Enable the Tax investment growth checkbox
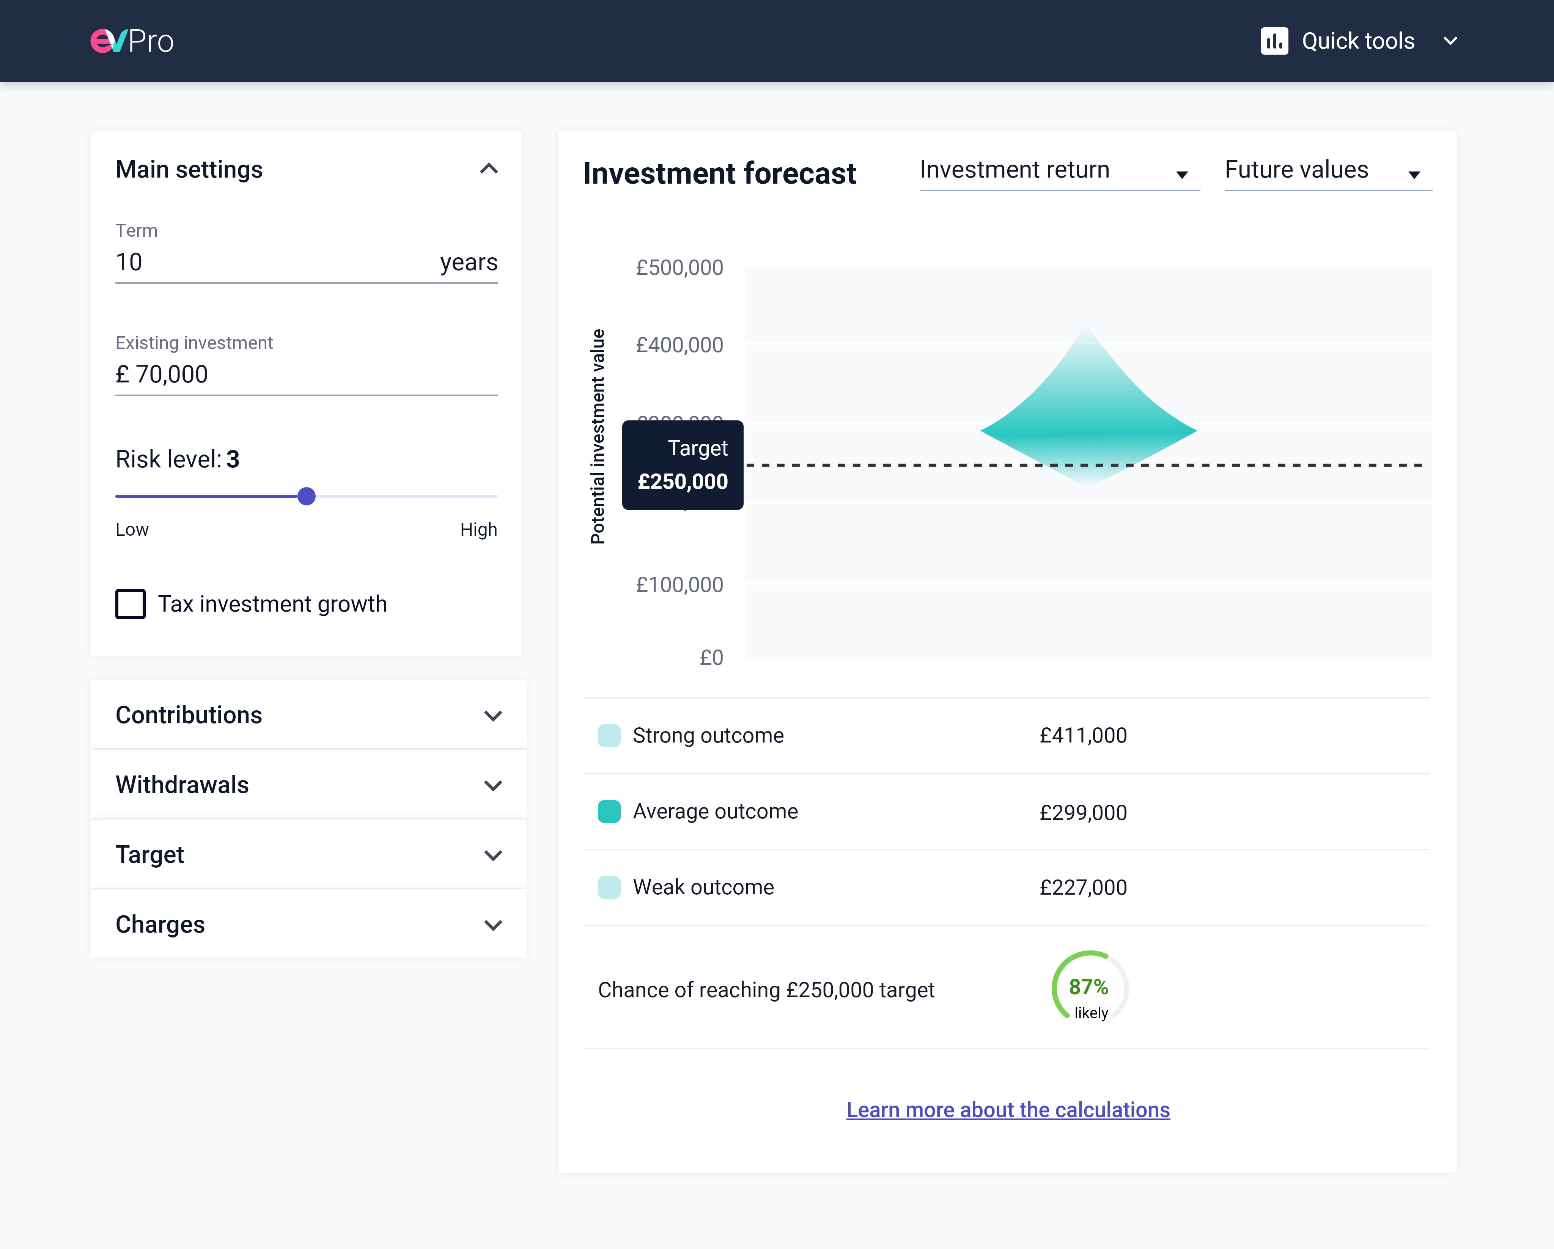This screenshot has width=1554, height=1249. [x=131, y=605]
